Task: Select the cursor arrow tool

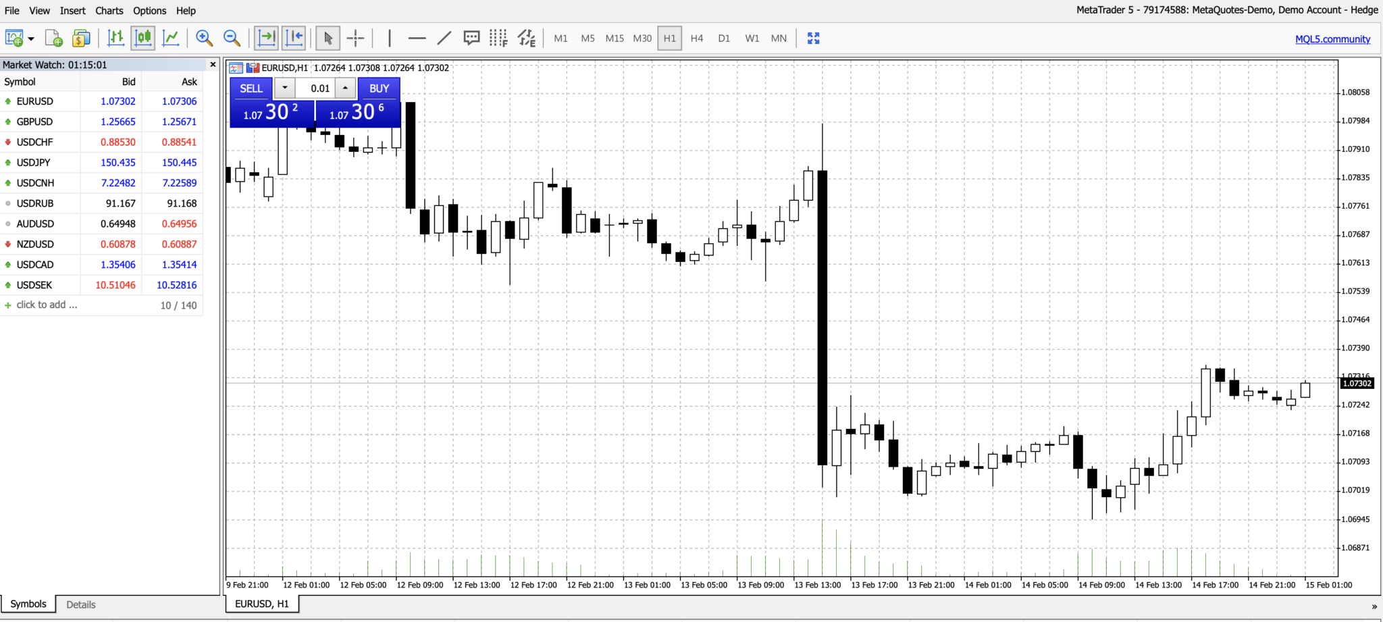Action: coord(328,38)
